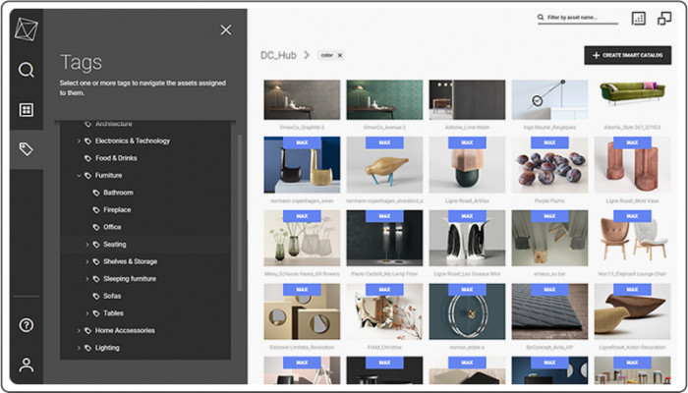Open the Ligne Roset Artifex thumbnail
The image size is (688, 393).
[467, 164]
